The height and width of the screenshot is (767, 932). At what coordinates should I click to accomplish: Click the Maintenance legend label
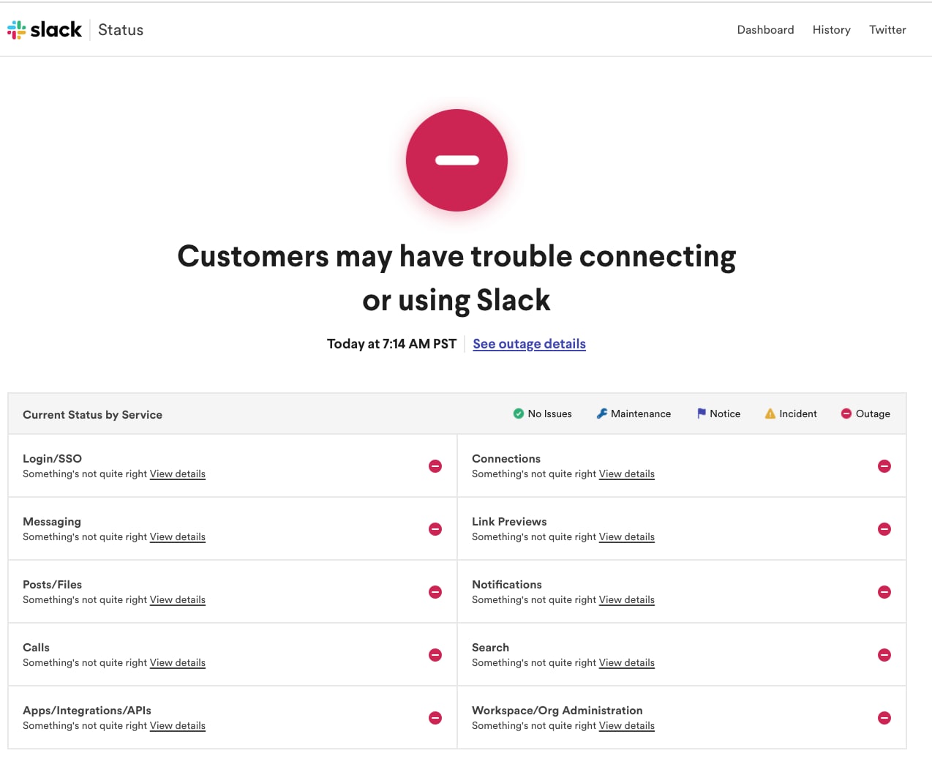coord(641,414)
